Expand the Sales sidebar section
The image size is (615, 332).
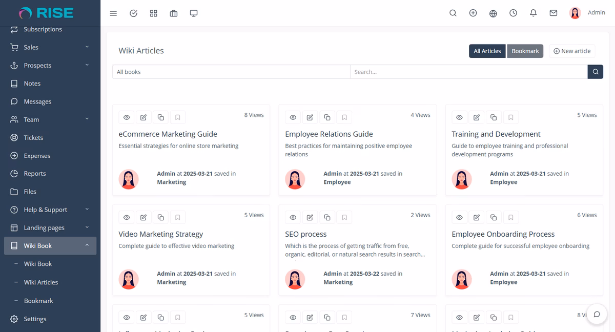click(50, 47)
